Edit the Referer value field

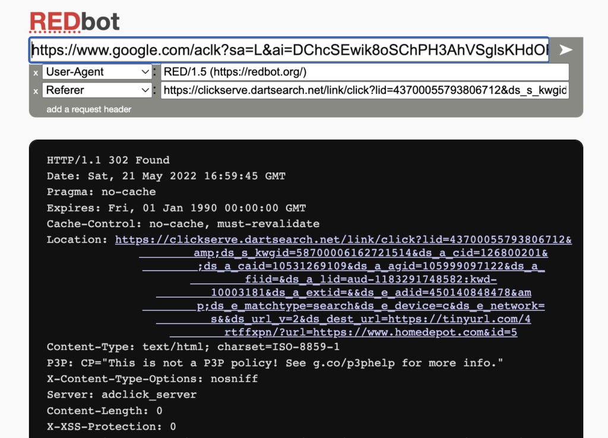click(x=365, y=90)
